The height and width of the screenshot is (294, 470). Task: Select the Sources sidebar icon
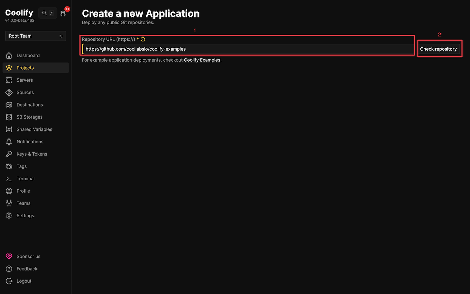9,92
